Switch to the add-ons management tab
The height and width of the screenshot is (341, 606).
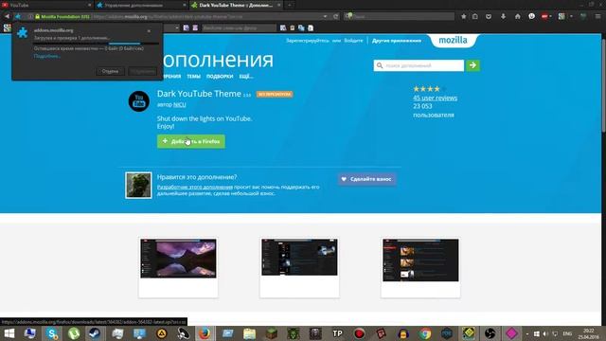pos(141,5)
